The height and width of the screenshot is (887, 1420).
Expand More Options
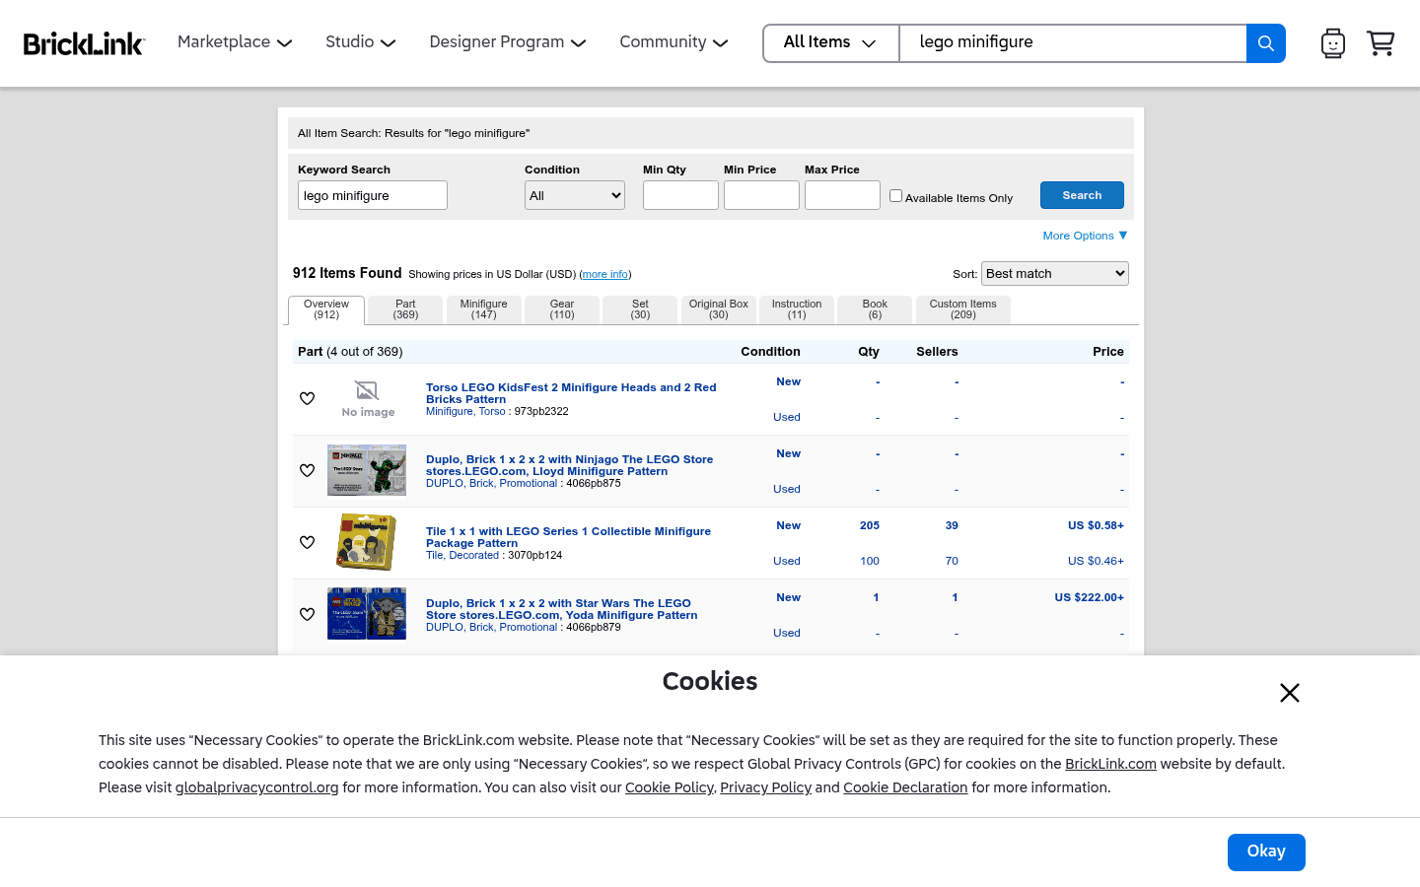point(1085,236)
